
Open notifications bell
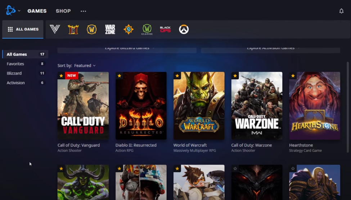click(341, 11)
